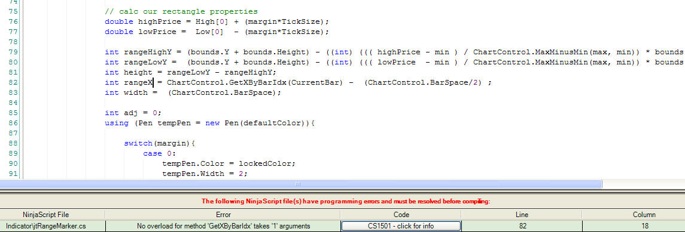Click line number 76 in the gutter
The height and width of the screenshot is (232, 685).
[x=13, y=21]
